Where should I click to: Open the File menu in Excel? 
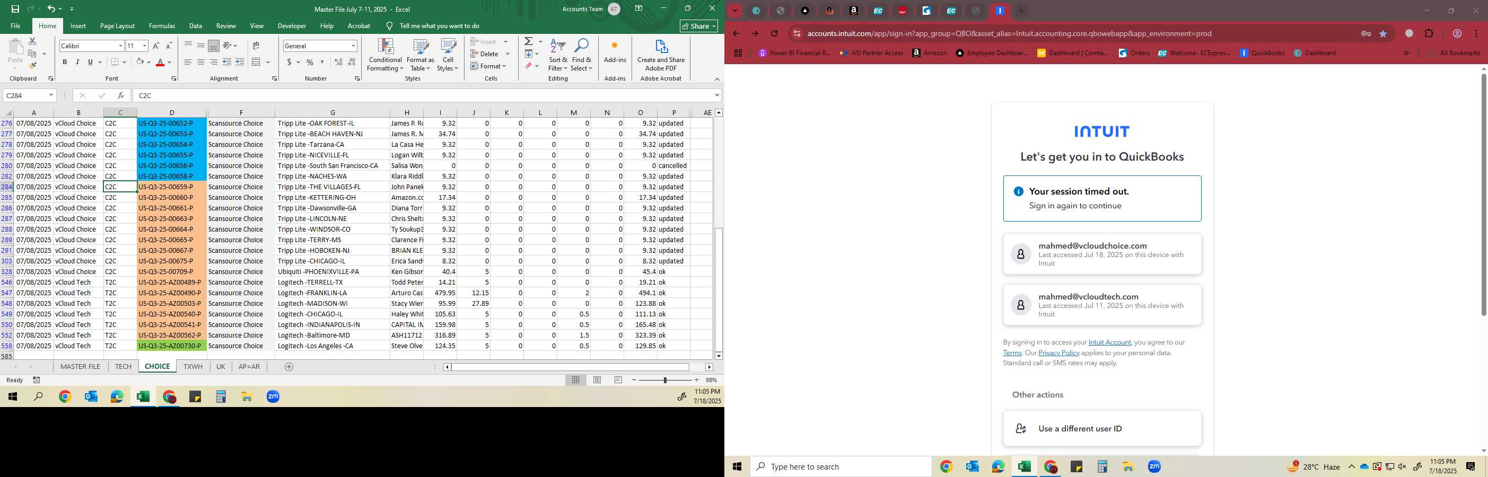[x=15, y=26]
